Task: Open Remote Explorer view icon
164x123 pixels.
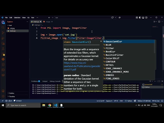Action: click(3, 43)
